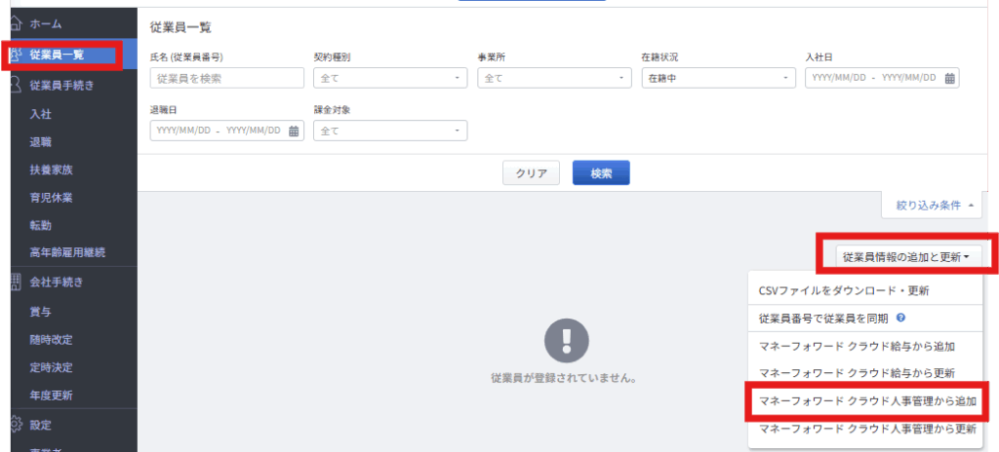Choose CSVファイルをダウンロード・更新 menu item
This screenshot has height=452, width=999.
(844, 290)
